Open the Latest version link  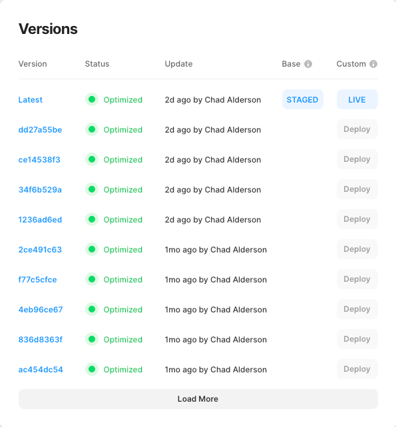point(31,100)
